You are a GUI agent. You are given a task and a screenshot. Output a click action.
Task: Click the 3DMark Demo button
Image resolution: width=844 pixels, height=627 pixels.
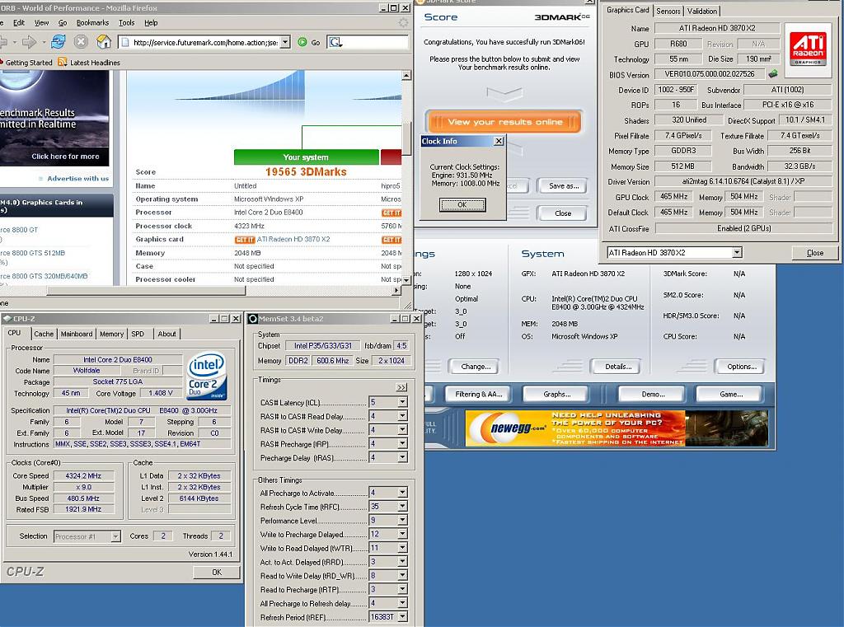(653, 394)
